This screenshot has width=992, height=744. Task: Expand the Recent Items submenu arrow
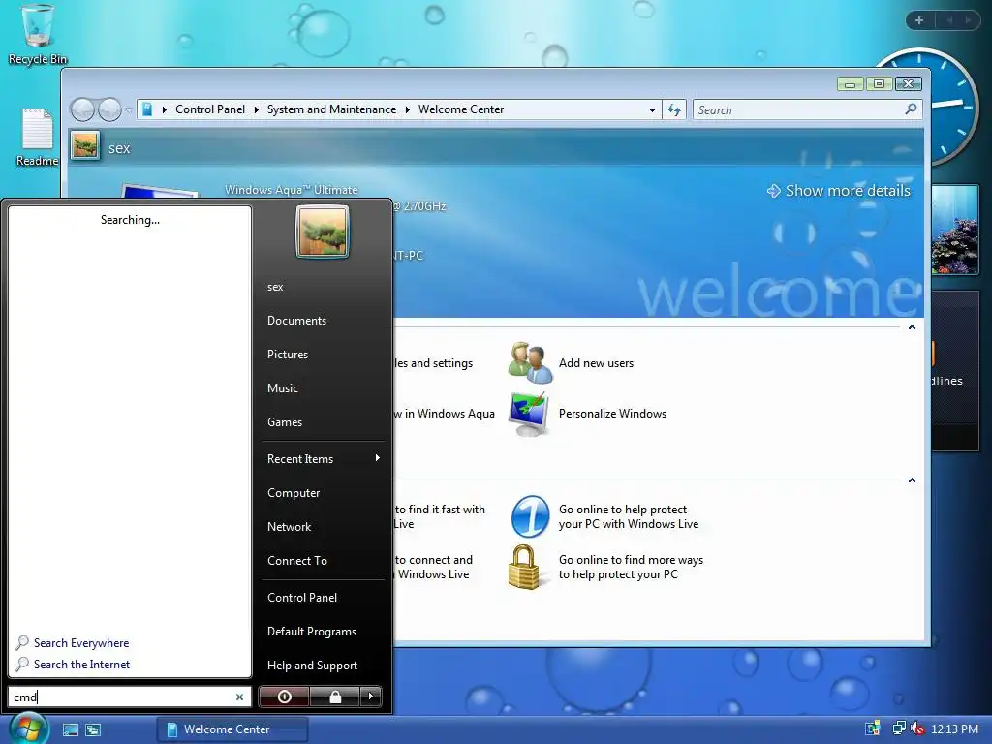click(377, 457)
